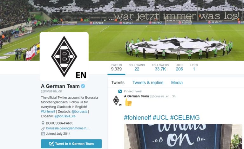Open the Likes 206 section
Image resolution: width=244 pixels, height=149 pixels.
point(180,67)
